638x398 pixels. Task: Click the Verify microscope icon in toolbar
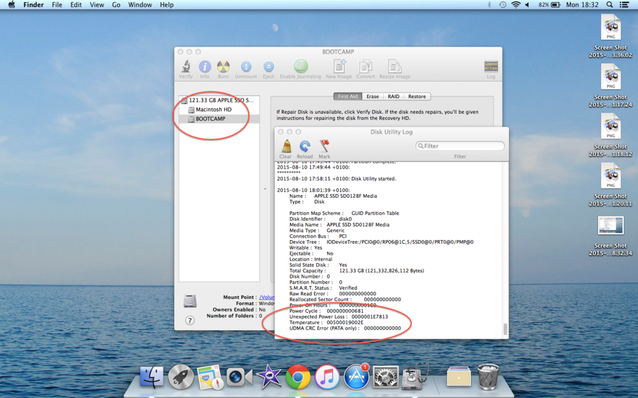(x=186, y=68)
